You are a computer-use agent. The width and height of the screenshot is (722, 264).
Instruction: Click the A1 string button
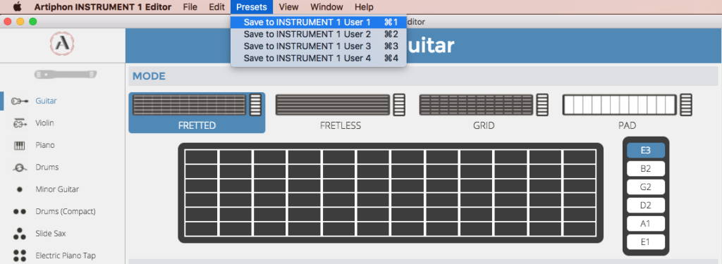(646, 224)
